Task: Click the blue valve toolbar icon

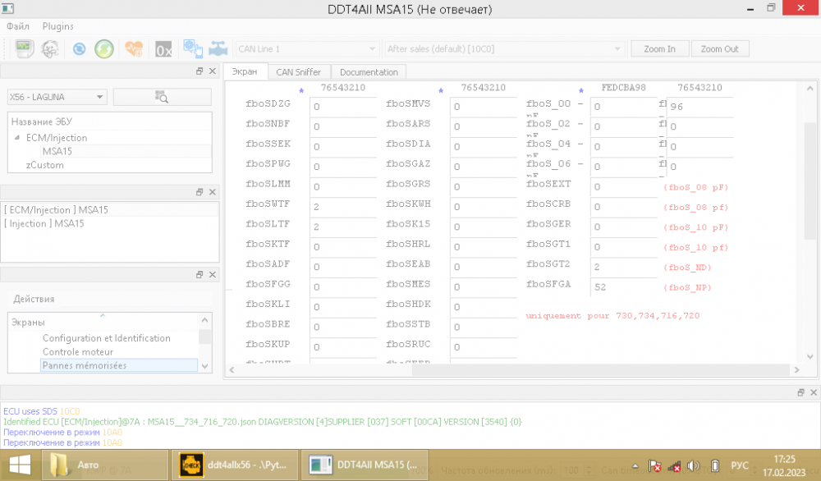Action: 218,48
